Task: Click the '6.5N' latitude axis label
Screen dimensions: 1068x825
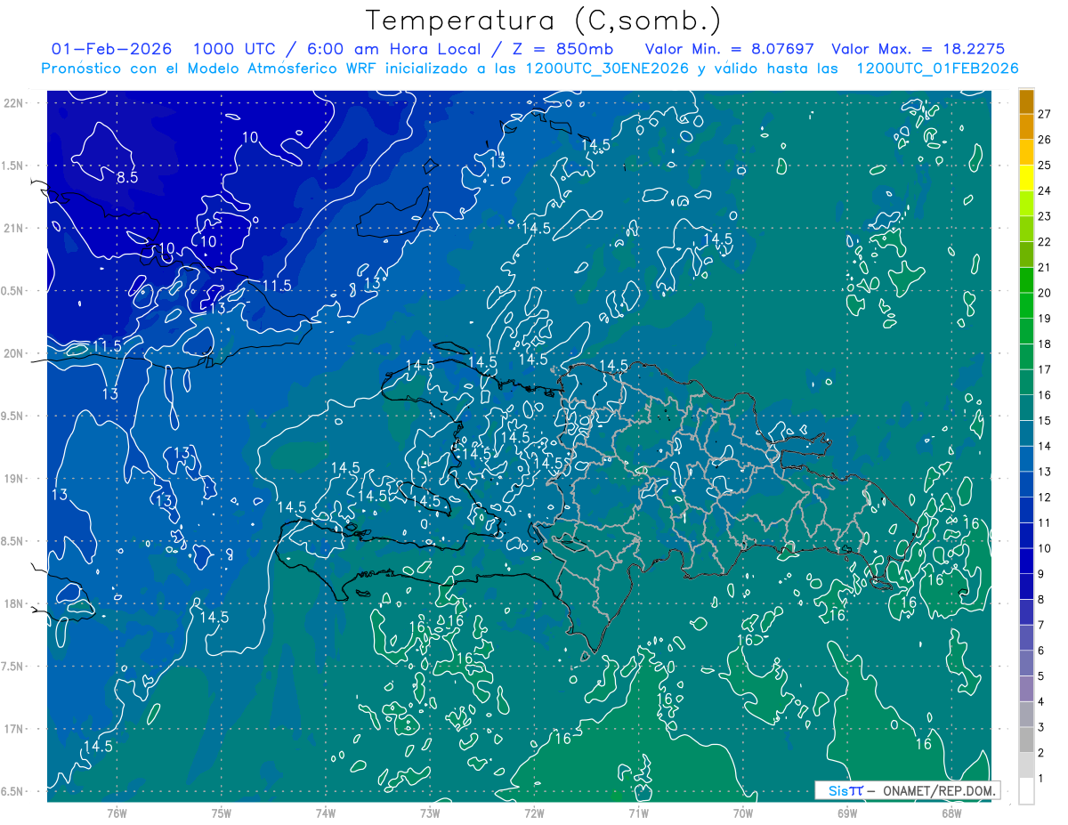Action: [x=12, y=792]
